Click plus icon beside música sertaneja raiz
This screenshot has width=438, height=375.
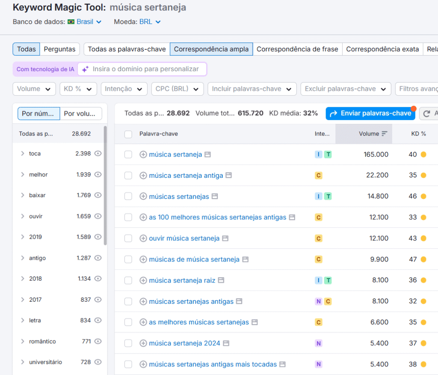143,280
